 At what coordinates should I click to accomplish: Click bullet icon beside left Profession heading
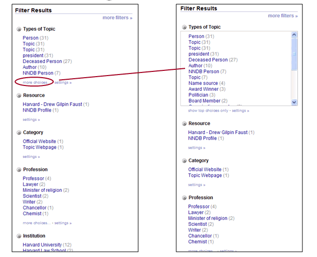pyautogui.click(x=19, y=169)
